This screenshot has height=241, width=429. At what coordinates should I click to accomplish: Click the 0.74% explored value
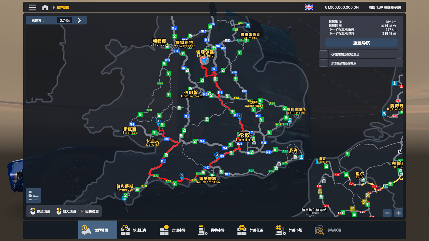tap(65, 20)
